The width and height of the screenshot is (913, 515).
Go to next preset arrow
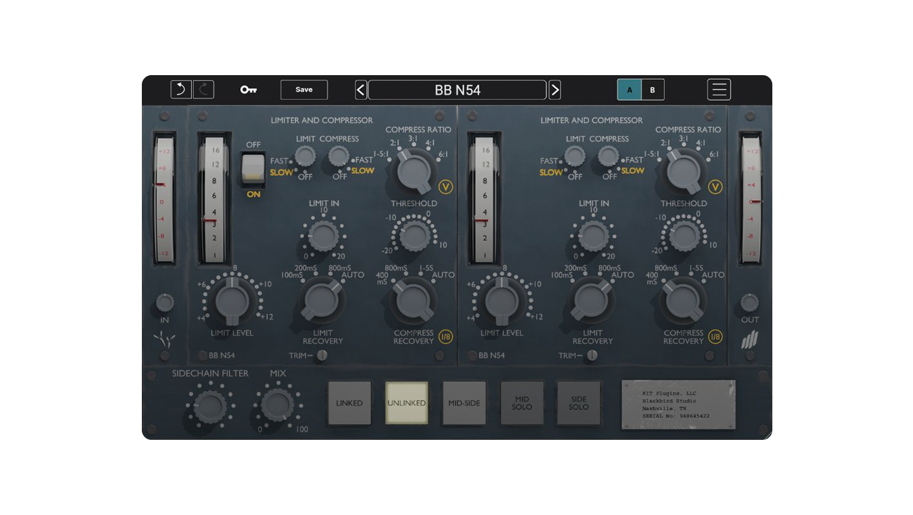coord(555,90)
